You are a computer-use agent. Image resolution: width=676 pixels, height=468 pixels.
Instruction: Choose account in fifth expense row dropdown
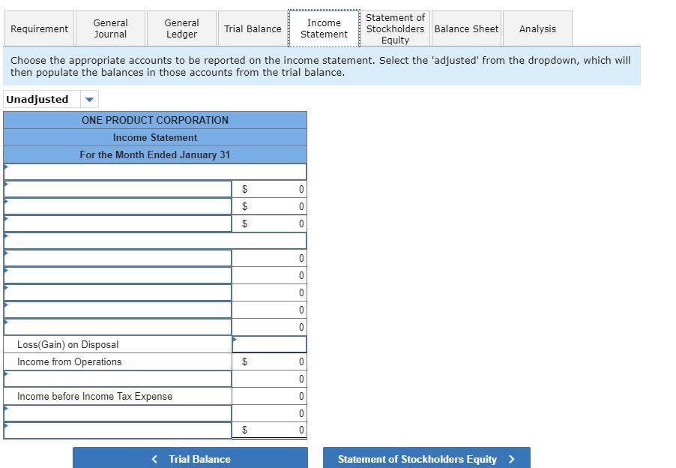pyautogui.click(x=118, y=327)
